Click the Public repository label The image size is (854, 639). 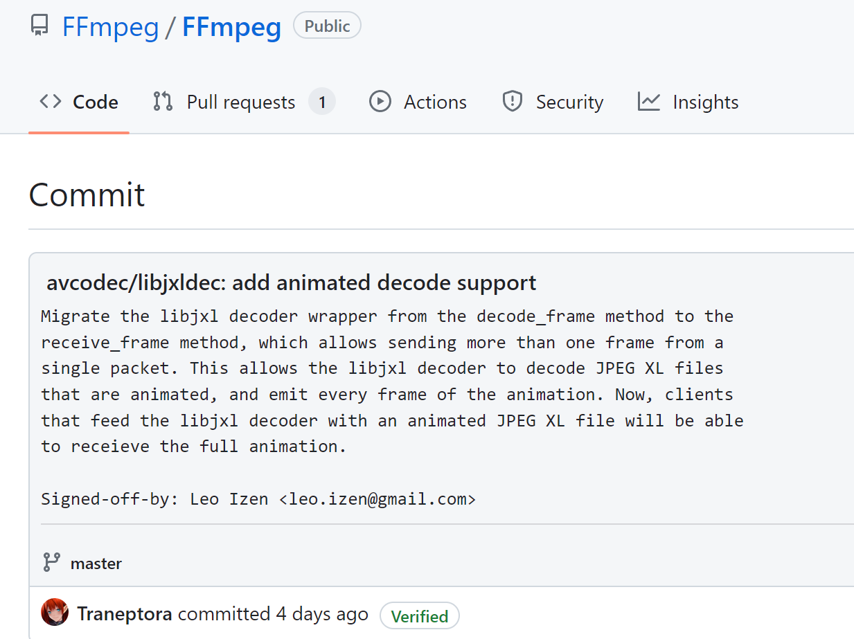click(x=326, y=26)
